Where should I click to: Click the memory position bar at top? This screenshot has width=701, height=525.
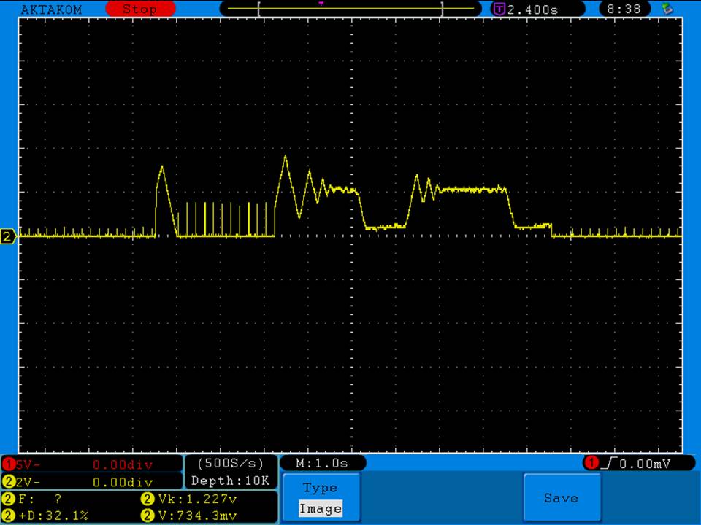click(350, 9)
